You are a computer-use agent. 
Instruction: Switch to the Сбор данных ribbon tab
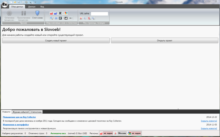tap(17, 7)
